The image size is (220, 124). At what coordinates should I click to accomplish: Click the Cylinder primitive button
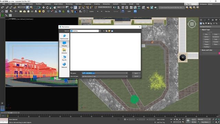pos(206,39)
